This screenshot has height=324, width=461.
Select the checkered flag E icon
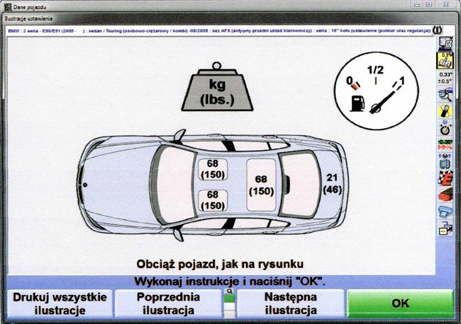pos(445,178)
